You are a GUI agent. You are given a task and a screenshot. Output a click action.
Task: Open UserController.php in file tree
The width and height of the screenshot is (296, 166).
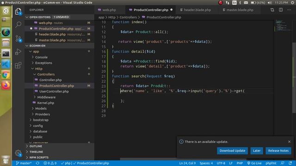pos(60,91)
